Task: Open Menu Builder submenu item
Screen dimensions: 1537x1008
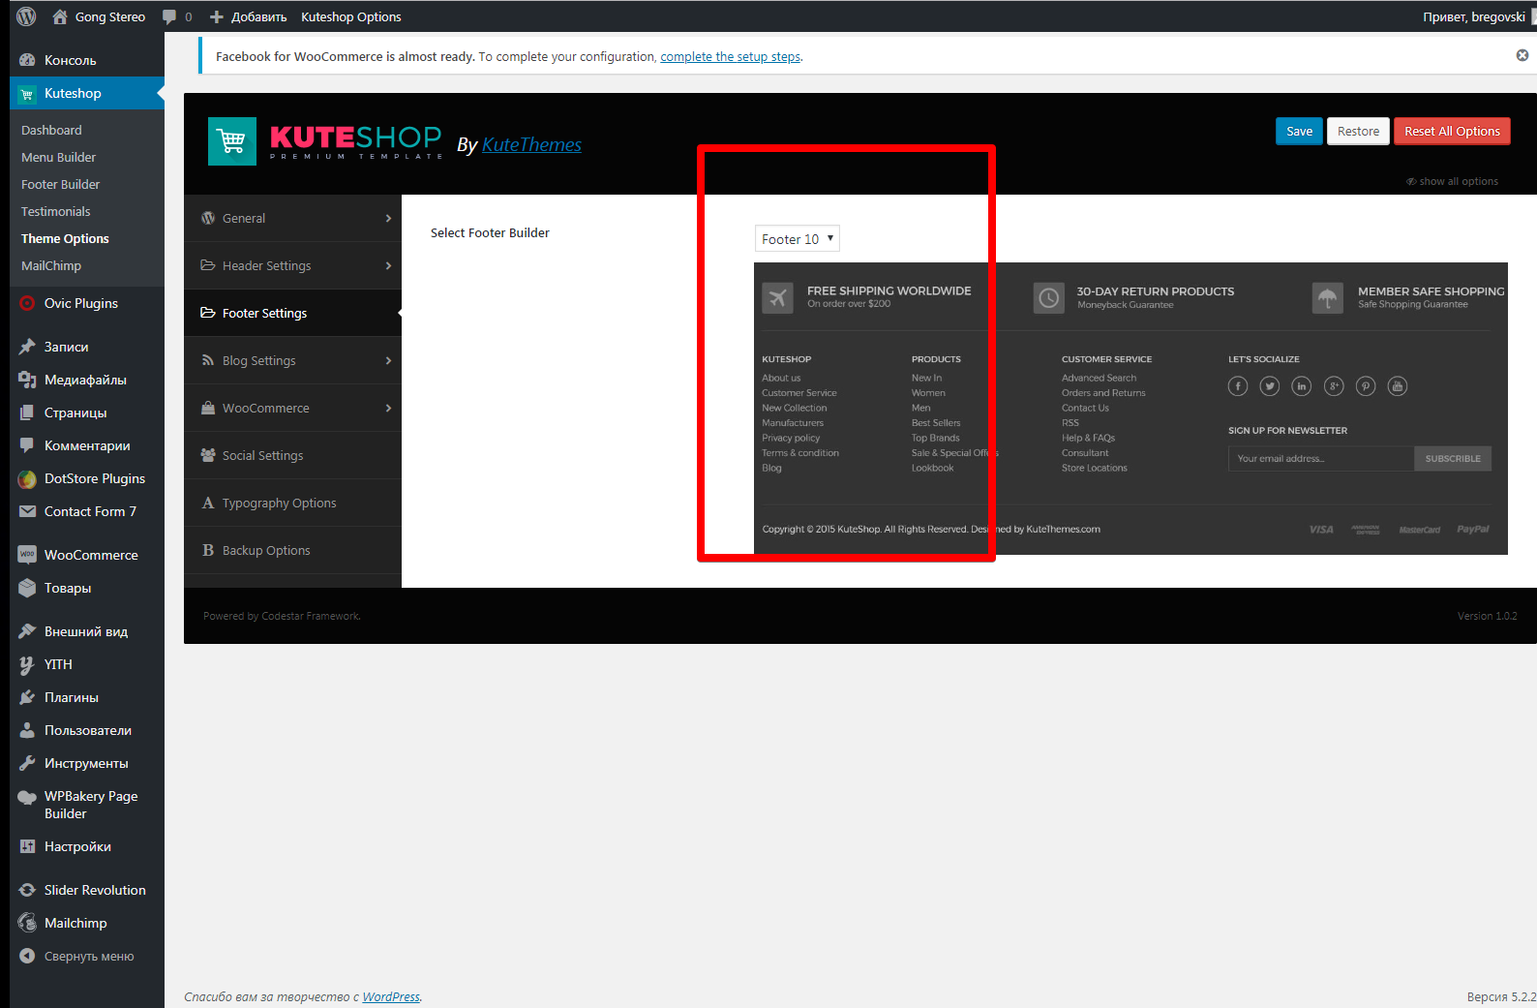Action: tap(59, 157)
